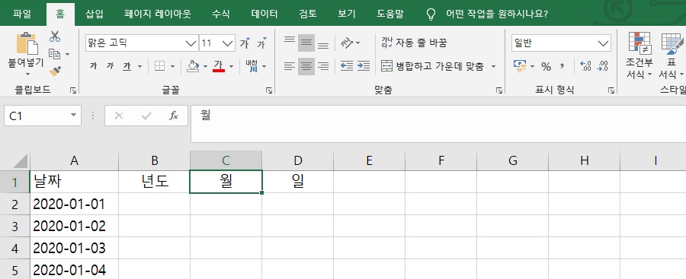Select cell containing 년도
686x279 pixels.
(x=155, y=182)
